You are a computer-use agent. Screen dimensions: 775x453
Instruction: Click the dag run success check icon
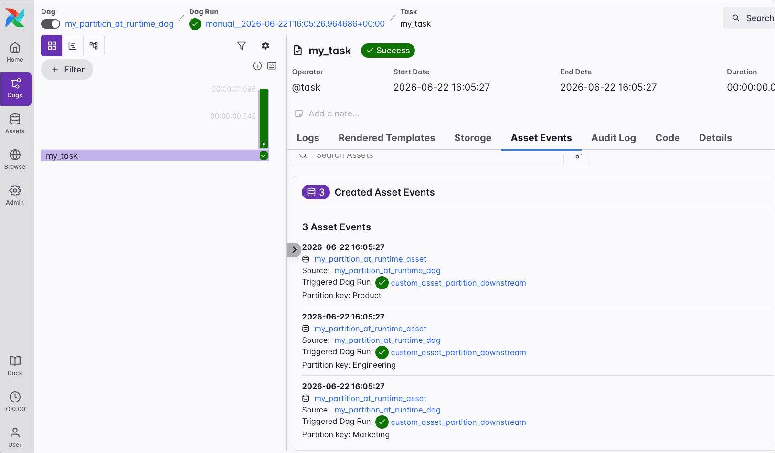195,24
